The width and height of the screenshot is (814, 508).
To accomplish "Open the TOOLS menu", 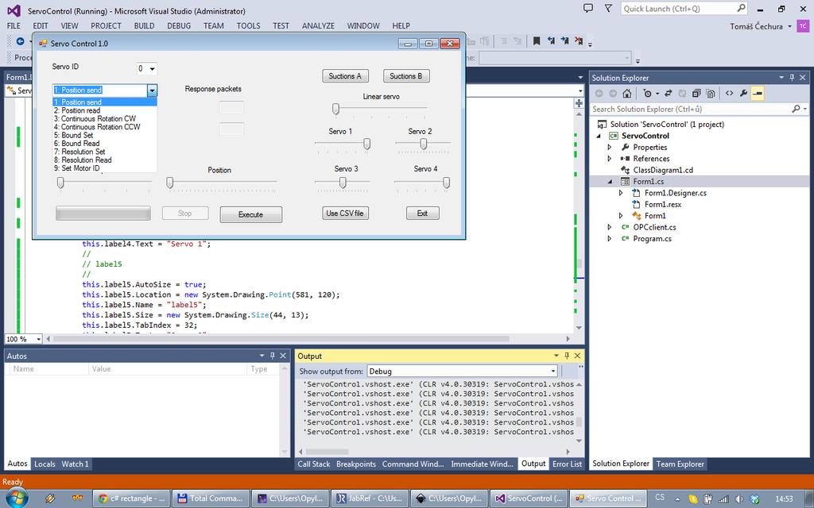I will coord(248,26).
